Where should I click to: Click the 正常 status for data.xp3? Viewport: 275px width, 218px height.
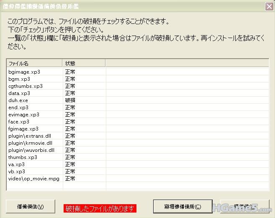70,93
